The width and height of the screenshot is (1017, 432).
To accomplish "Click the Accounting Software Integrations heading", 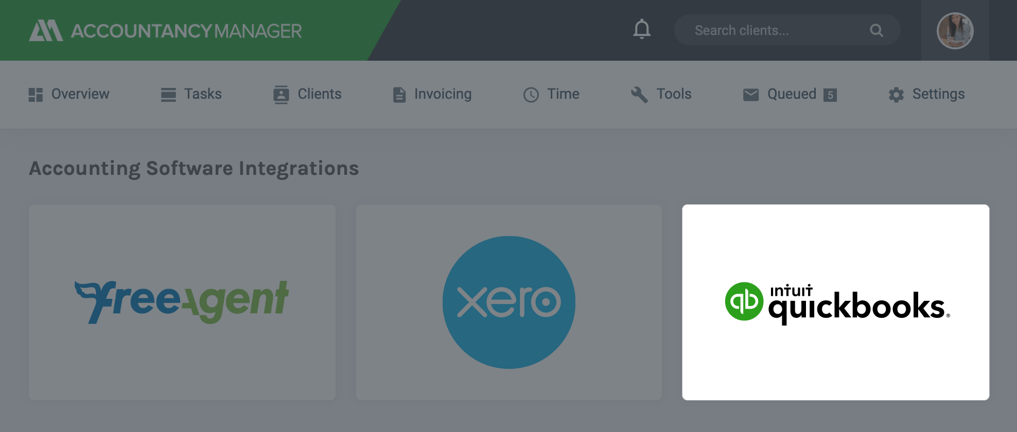I will point(194,169).
